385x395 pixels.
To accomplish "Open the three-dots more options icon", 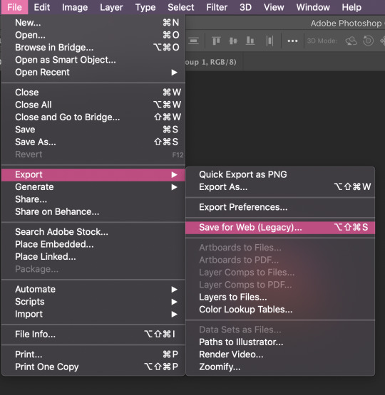I will coord(292,41).
